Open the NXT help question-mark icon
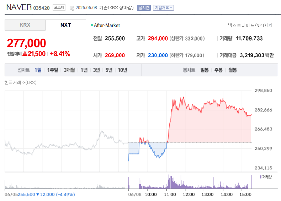This screenshot has width=281, height=201. tap(270, 25)
